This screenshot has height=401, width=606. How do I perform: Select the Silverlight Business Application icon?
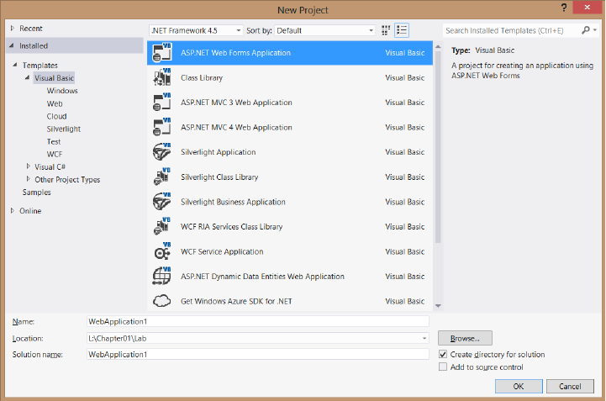tap(162, 202)
